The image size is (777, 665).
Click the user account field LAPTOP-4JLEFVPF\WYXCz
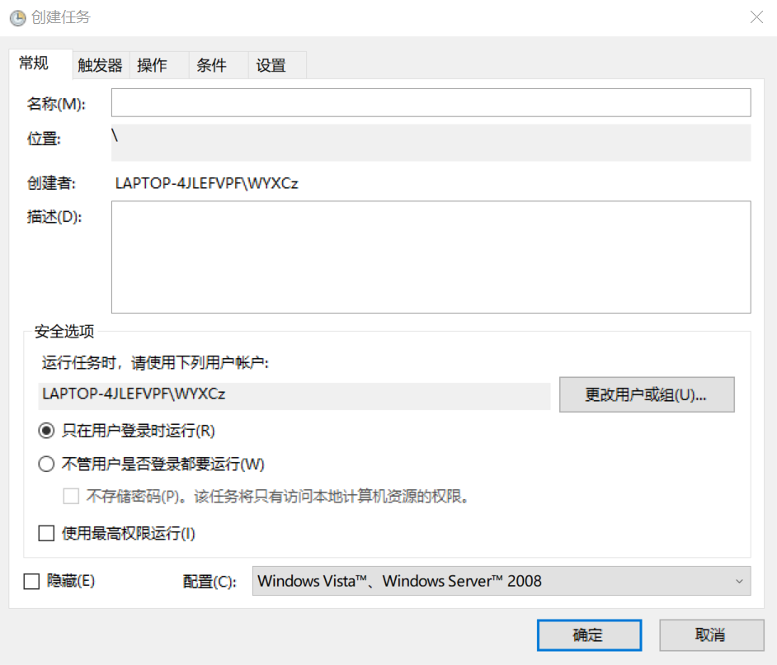(x=294, y=395)
